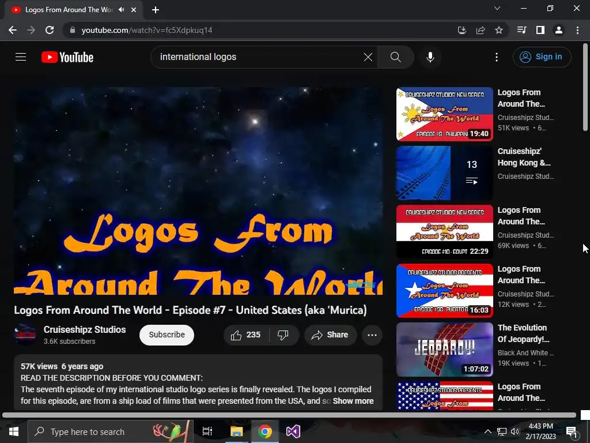
Task: Open American flag episode thumbnail
Action: pyautogui.click(x=444, y=396)
